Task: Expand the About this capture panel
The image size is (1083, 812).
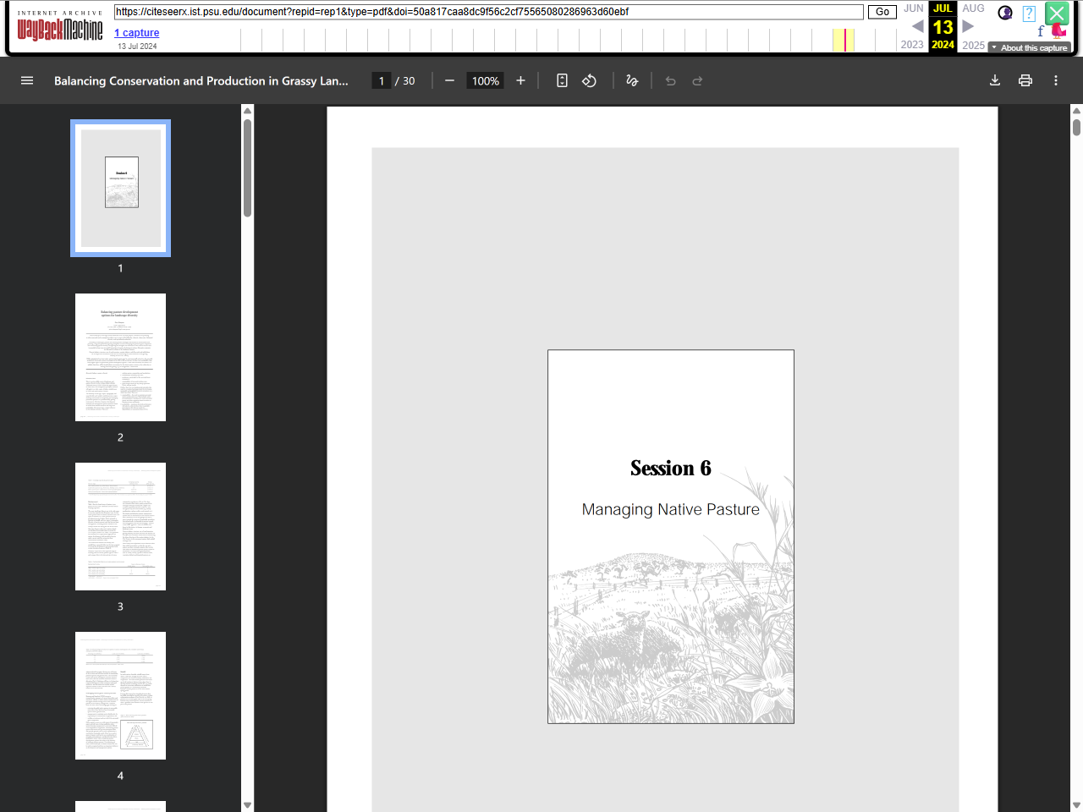Action: [1030, 48]
